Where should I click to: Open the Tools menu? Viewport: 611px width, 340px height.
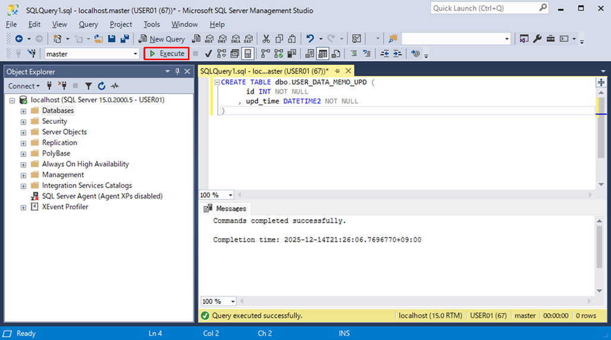point(152,24)
